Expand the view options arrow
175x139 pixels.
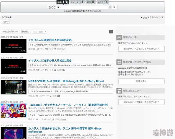tap(45, 32)
